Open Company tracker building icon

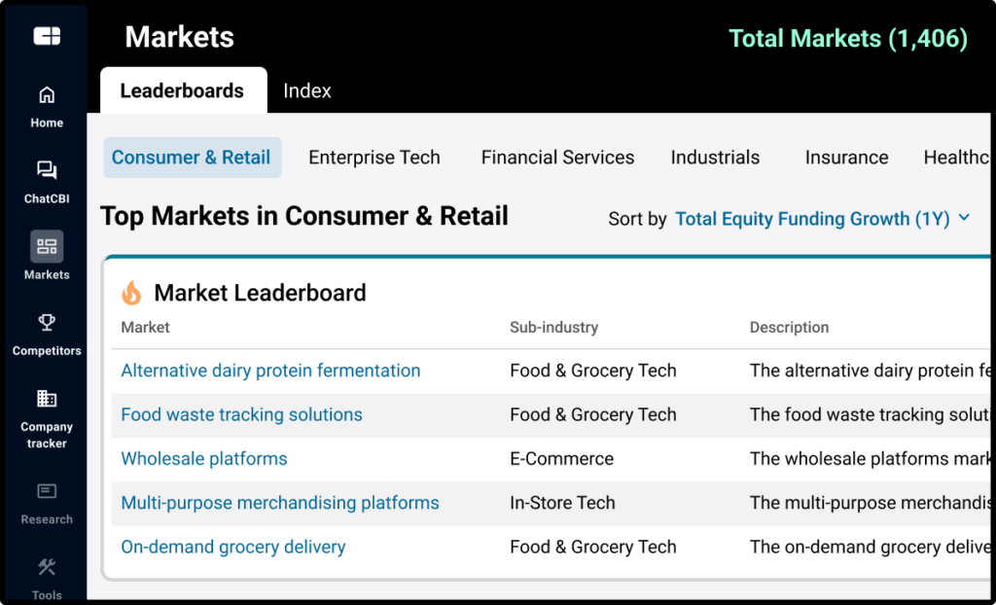pyautogui.click(x=47, y=398)
